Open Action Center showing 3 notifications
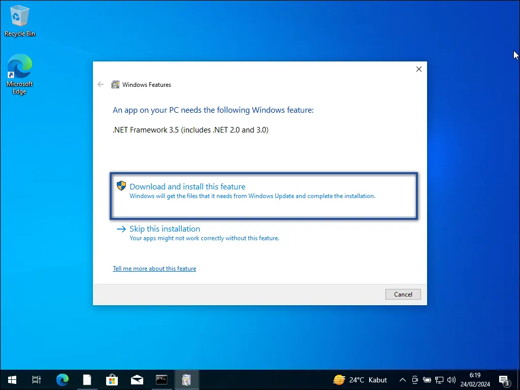 click(504, 379)
